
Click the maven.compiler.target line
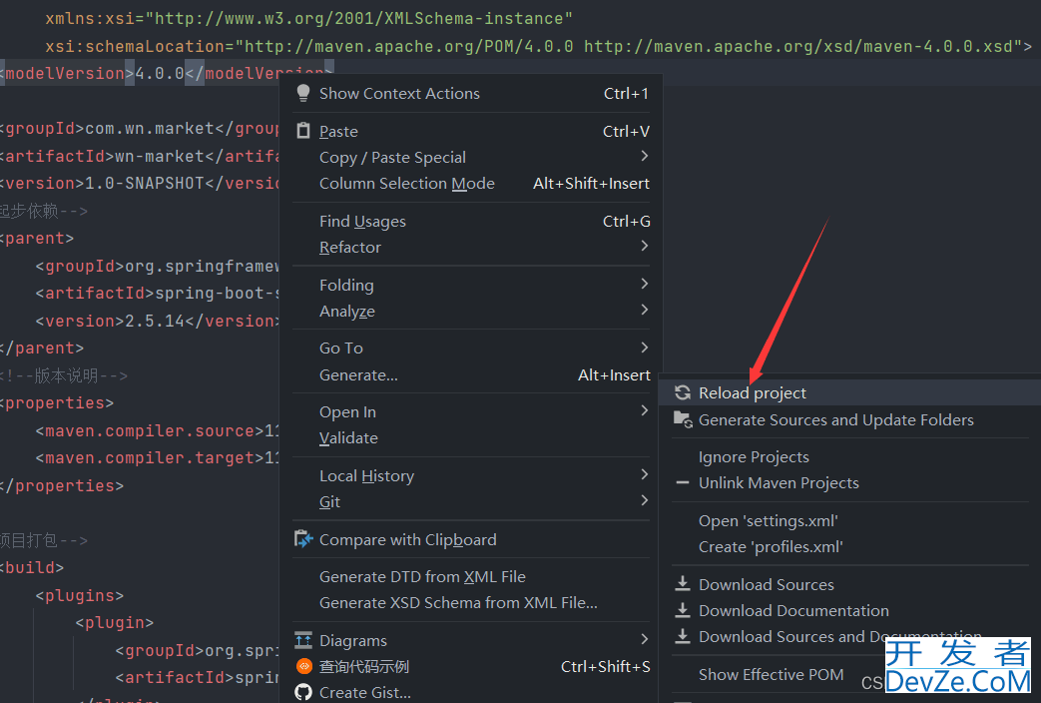click(x=158, y=458)
